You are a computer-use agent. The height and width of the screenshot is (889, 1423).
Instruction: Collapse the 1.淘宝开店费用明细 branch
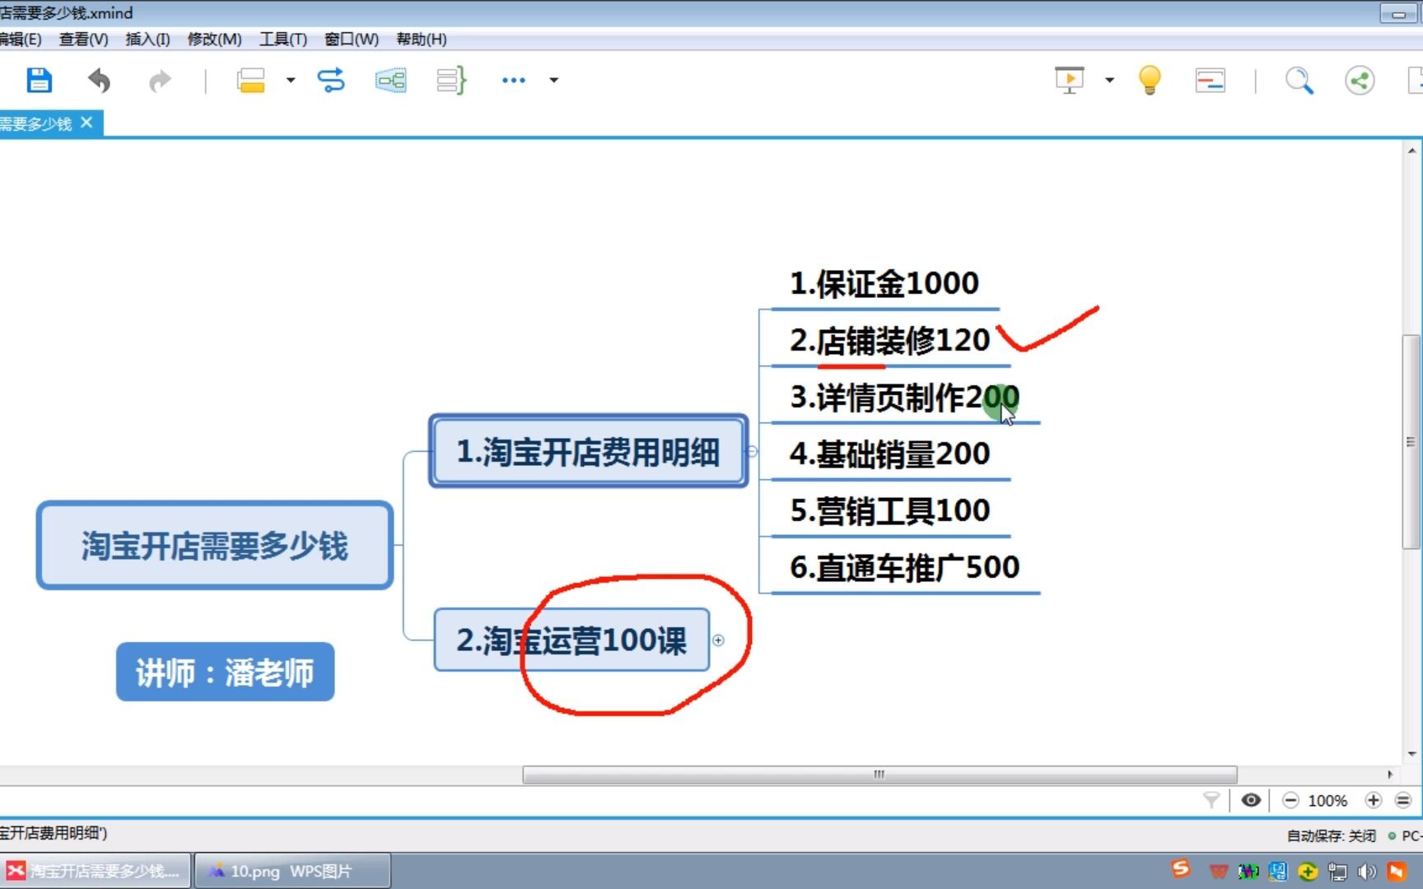point(752,451)
